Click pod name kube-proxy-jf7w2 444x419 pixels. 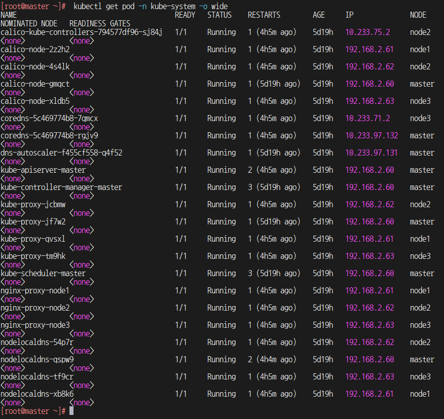(33, 222)
